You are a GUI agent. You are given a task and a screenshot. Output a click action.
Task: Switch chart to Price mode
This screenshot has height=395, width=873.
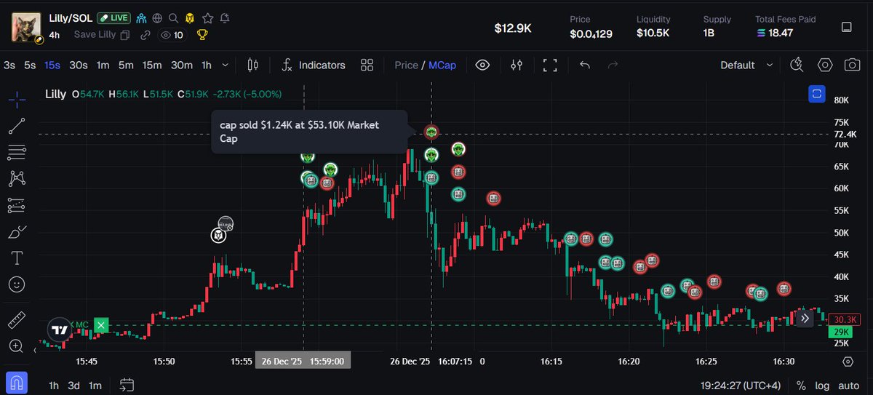(x=406, y=65)
